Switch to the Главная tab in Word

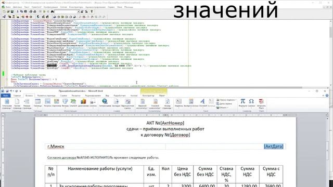click(x=17, y=96)
